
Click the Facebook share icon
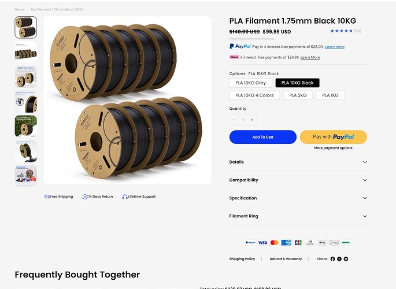(332, 259)
